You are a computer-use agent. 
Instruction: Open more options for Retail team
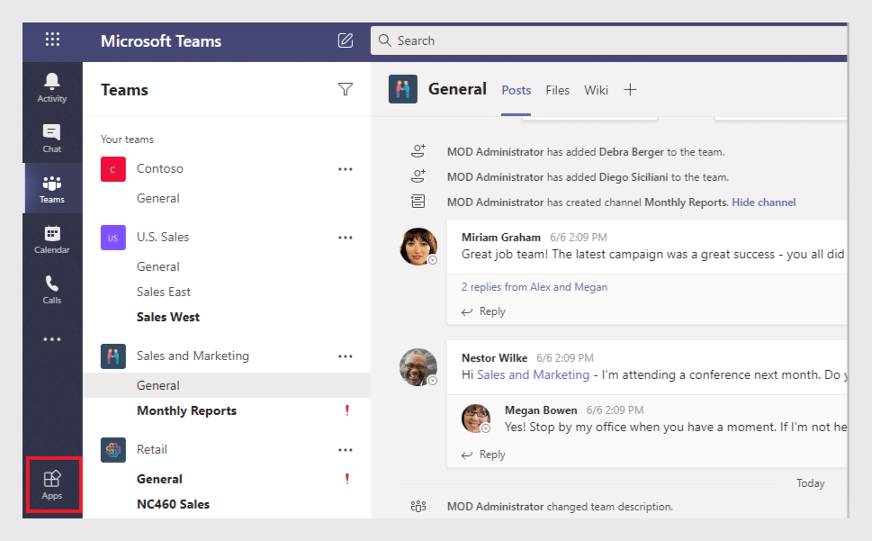pyautogui.click(x=346, y=450)
